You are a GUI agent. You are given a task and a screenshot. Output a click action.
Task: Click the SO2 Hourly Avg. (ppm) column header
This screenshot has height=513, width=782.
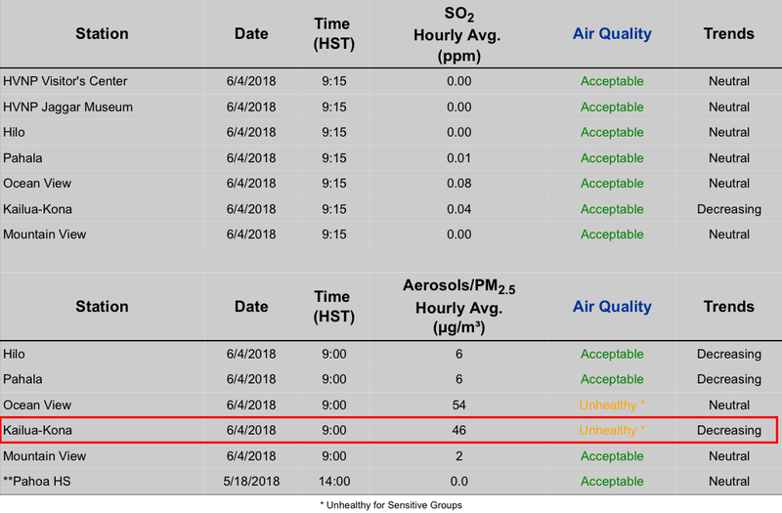457,34
